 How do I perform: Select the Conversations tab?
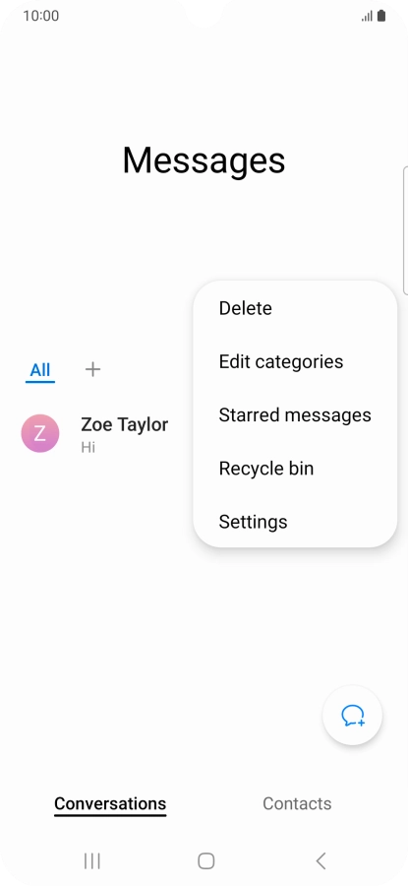(x=110, y=804)
